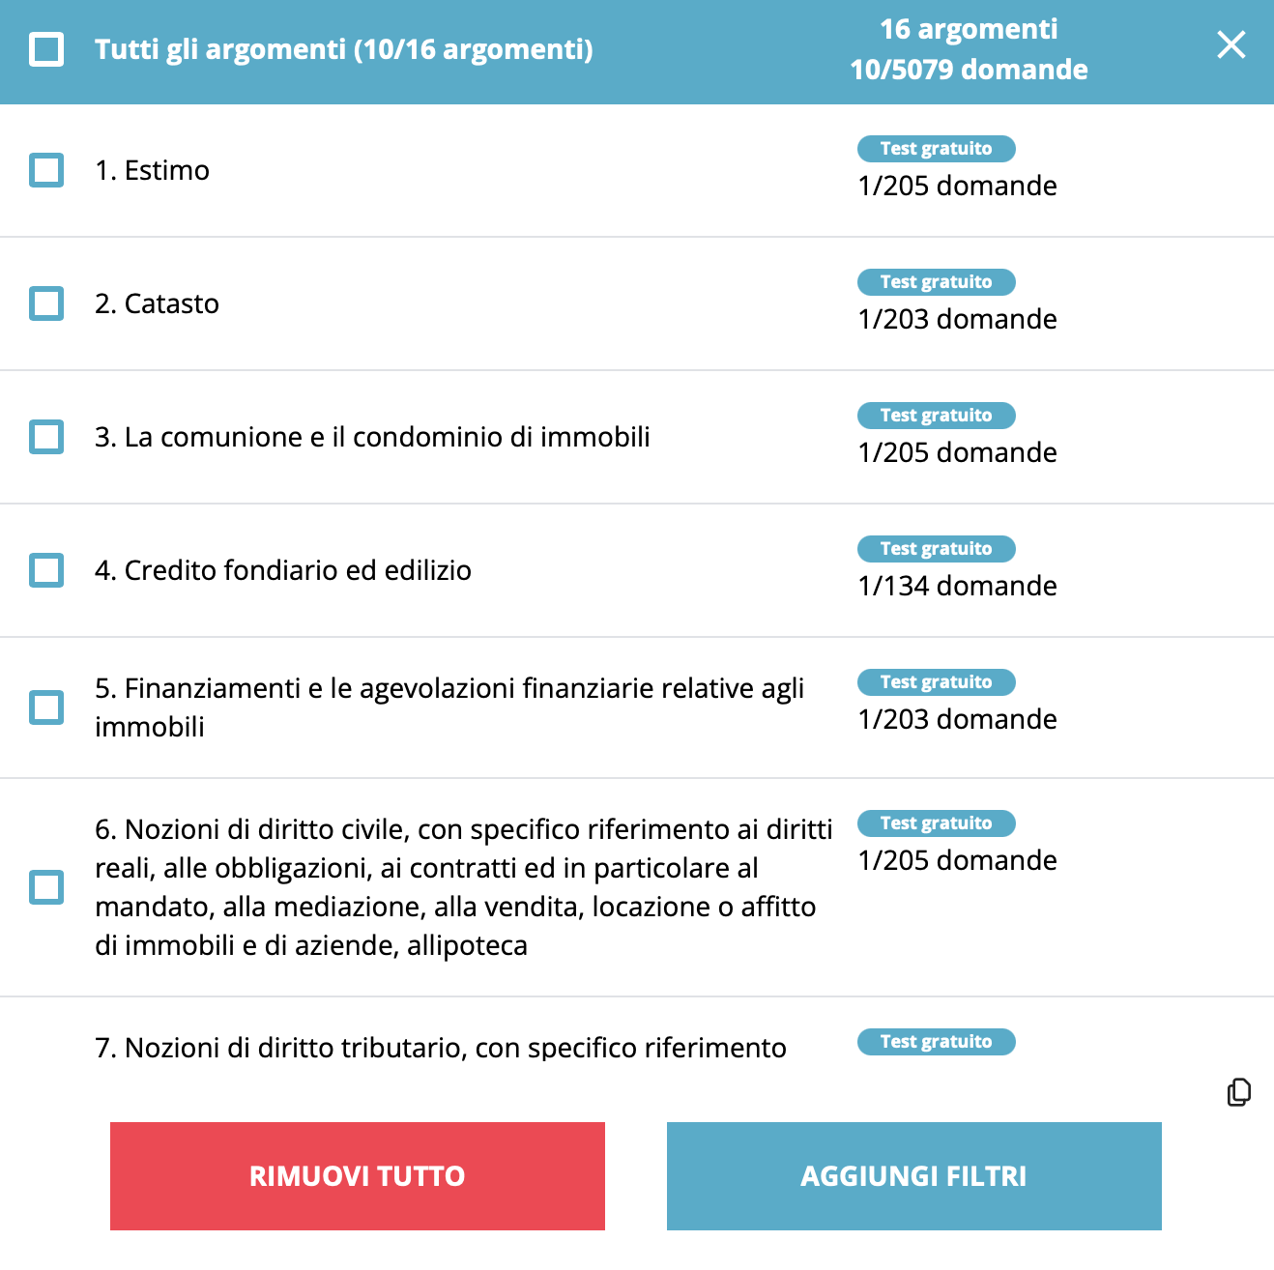1274x1270 pixels.
Task: Select the '7. Nozioni di diritto tributario' row
Action: [x=440, y=1048]
